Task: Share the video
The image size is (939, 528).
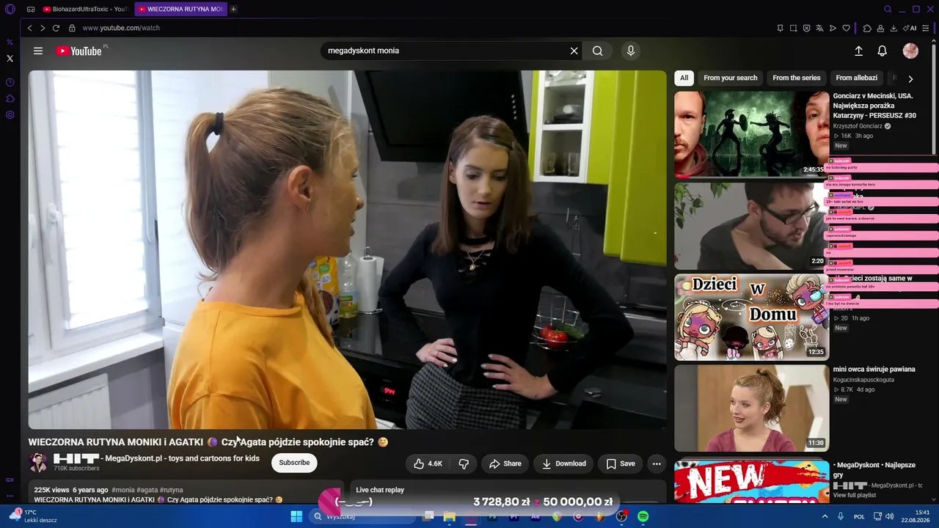Action: [x=505, y=463]
